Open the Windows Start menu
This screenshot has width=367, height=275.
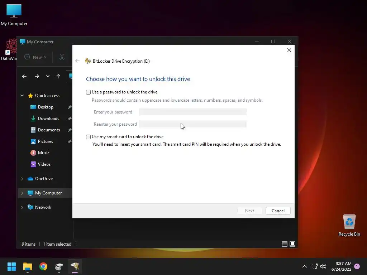(11, 266)
